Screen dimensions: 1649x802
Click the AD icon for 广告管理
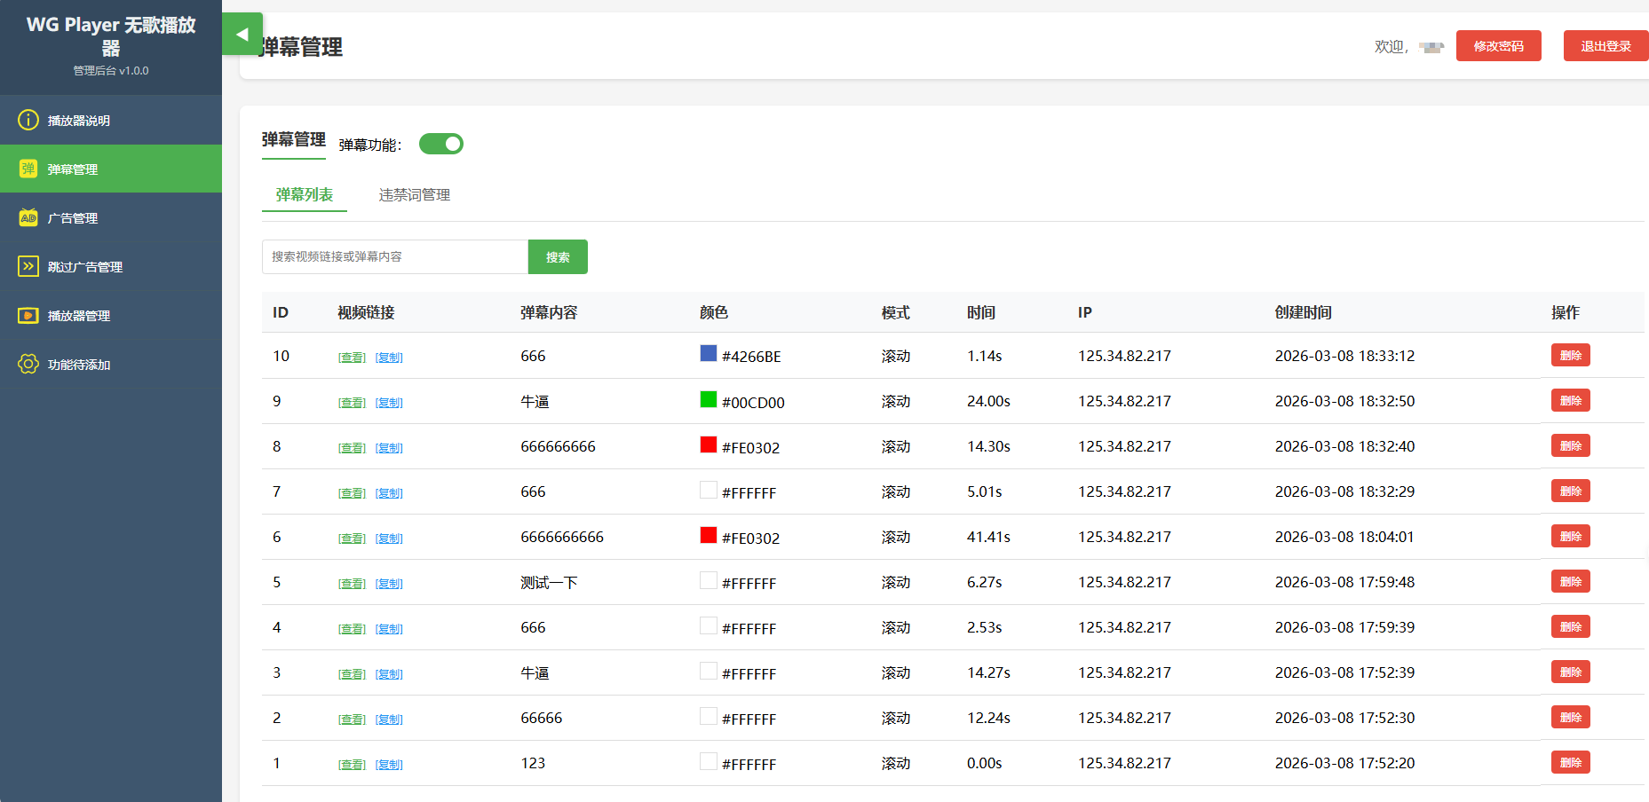pos(28,217)
